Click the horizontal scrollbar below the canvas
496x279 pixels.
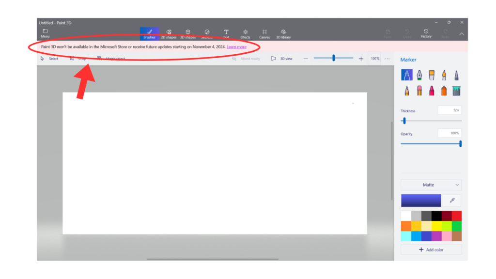click(213, 259)
